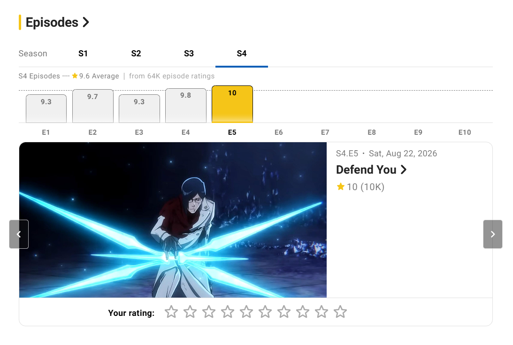The width and height of the screenshot is (513, 345).
Task: Rate the episode ten stars
Action: click(x=340, y=312)
